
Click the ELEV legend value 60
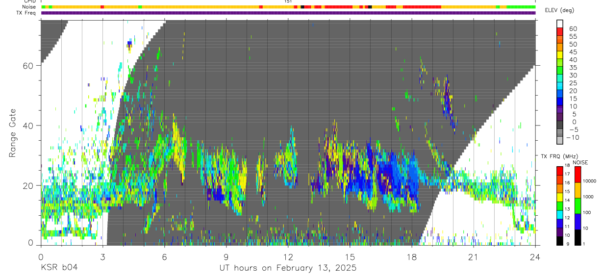pos(573,28)
